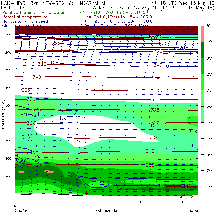Click the 'Circulation vectors' label
Viewport: 216px width, 216px height.
pos(21,25)
